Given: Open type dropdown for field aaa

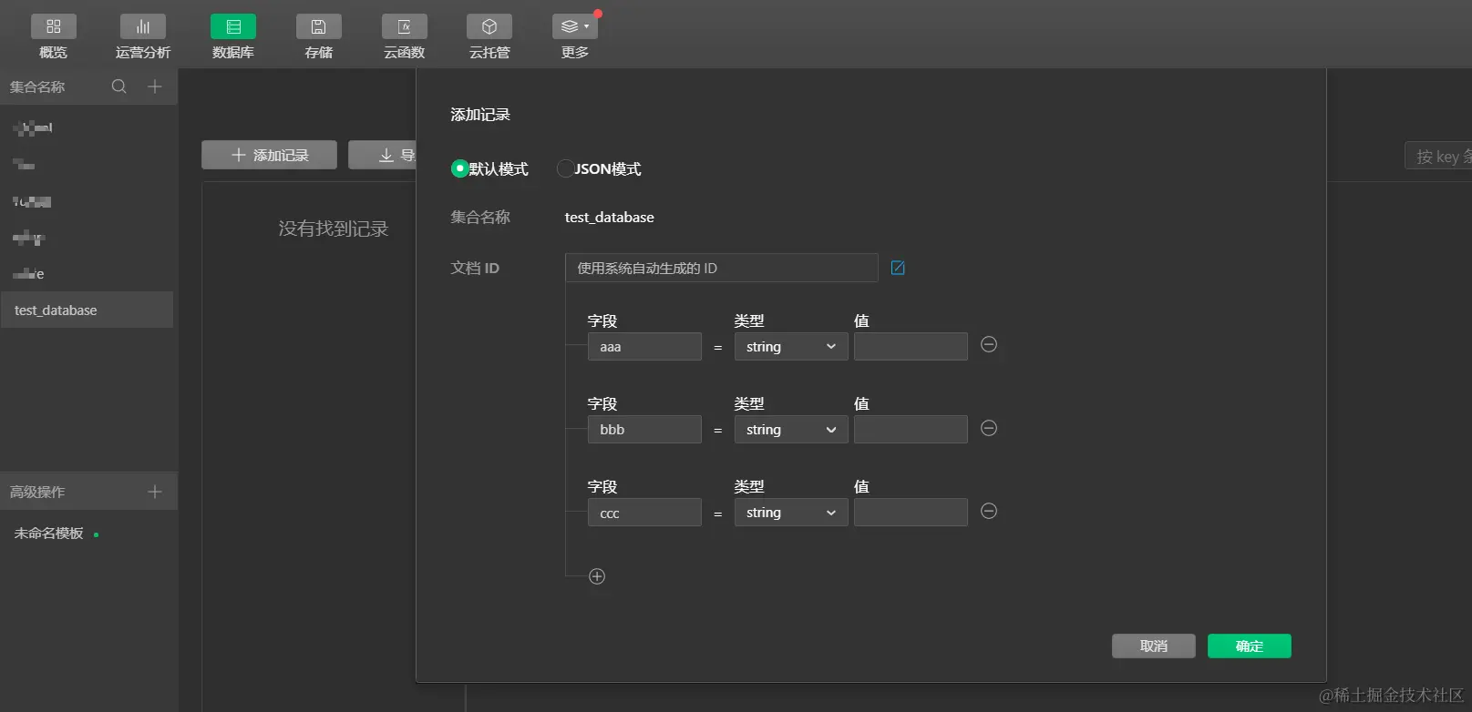Looking at the screenshot, I should tap(791, 347).
